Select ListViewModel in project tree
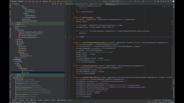Image resolution: width=184 pixels, height=103 pixels. (x=31, y=12)
